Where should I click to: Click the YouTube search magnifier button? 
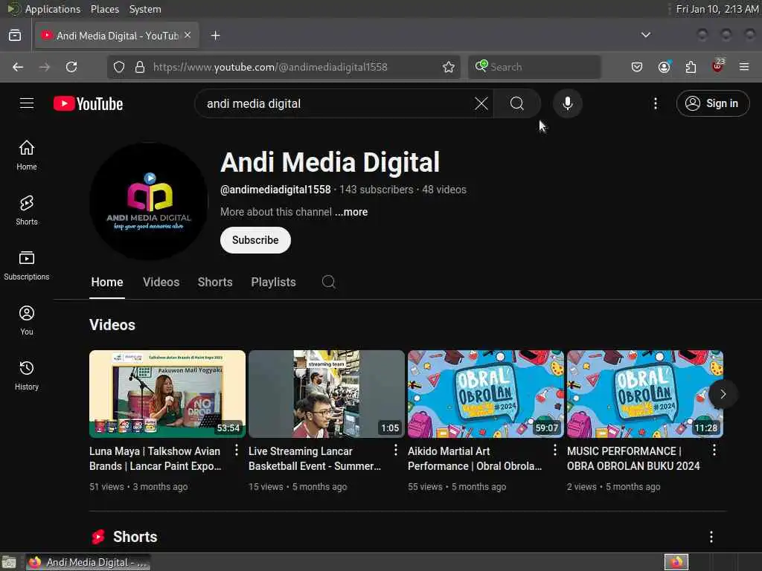[517, 103]
